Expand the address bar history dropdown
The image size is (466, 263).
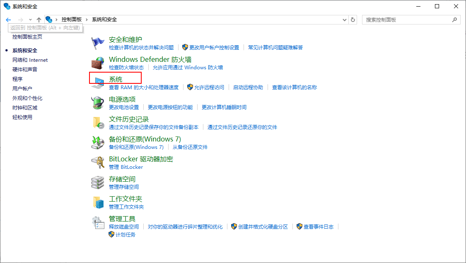click(x=345, y=19)
